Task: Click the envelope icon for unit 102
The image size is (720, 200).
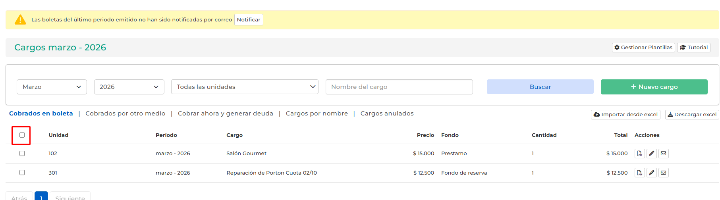Action: click(664, 154)
